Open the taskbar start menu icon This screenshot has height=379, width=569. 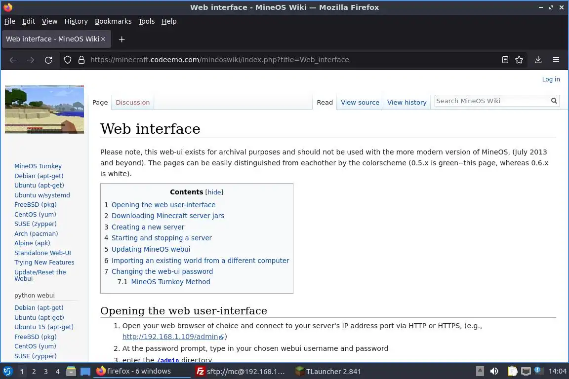tap(7, 371)
